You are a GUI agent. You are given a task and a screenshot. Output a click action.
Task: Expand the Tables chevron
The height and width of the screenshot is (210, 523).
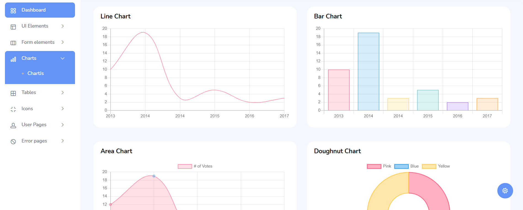tap(63, 93)
